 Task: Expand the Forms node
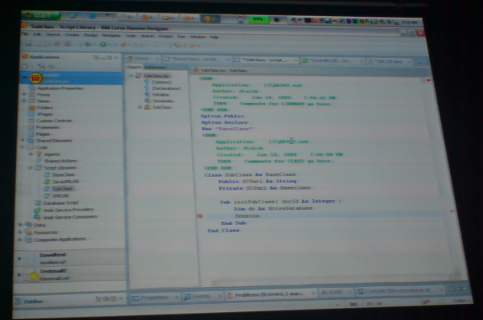pos(24,94)
